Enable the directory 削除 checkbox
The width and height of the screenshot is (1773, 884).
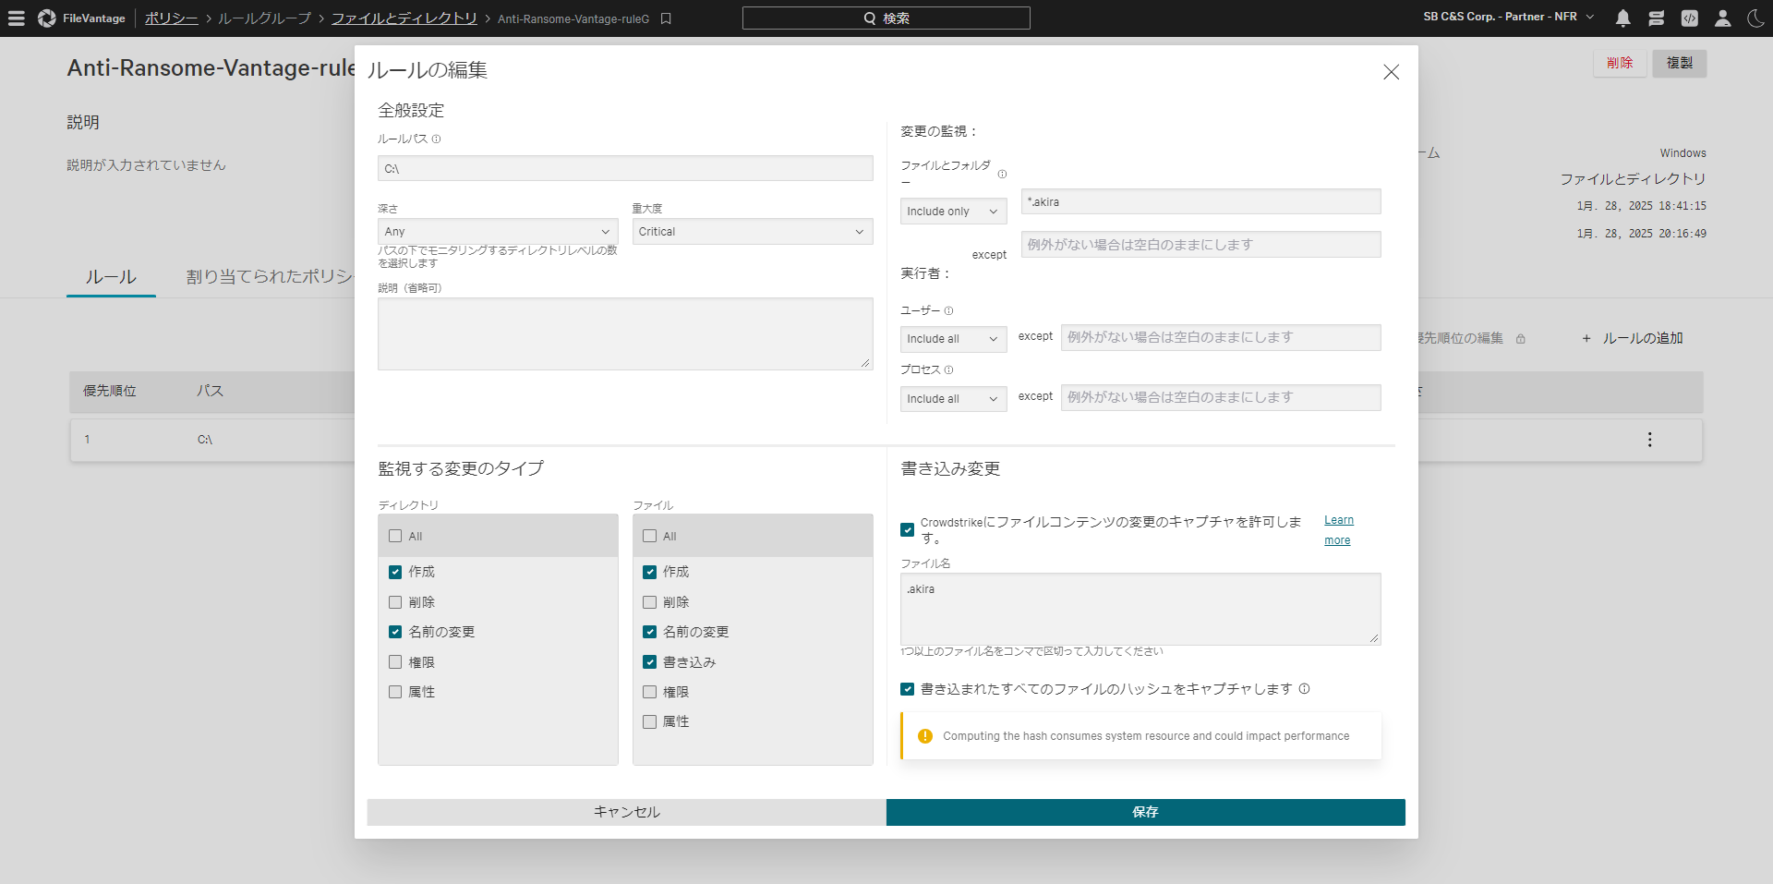[x=395, y=602]
